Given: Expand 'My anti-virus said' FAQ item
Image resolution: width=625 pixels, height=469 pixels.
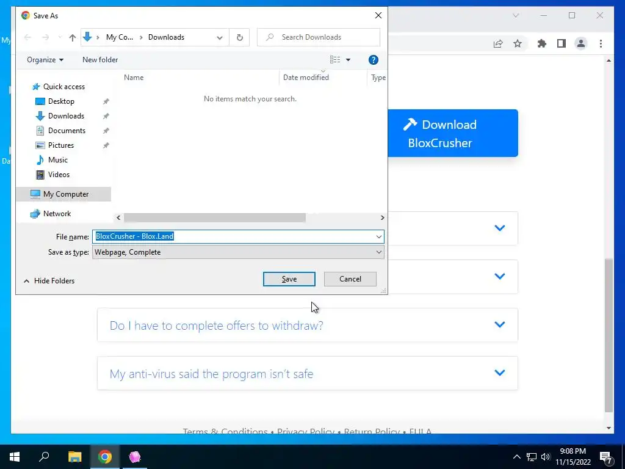Looking at the screenshot, I should point(308,373).
